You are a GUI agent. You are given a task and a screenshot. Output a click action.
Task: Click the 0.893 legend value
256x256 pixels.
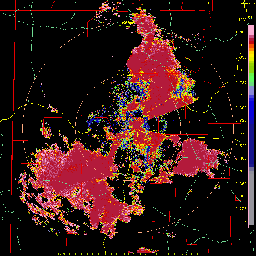(241, 57)
